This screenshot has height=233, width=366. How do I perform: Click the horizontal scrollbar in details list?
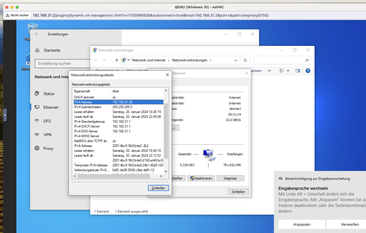click(118, 176)
